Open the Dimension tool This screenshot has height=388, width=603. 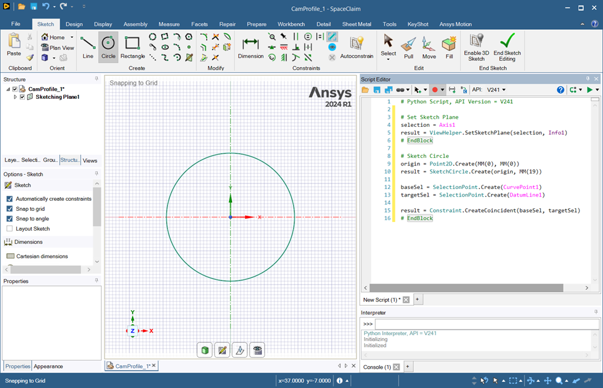pos(250,47)
